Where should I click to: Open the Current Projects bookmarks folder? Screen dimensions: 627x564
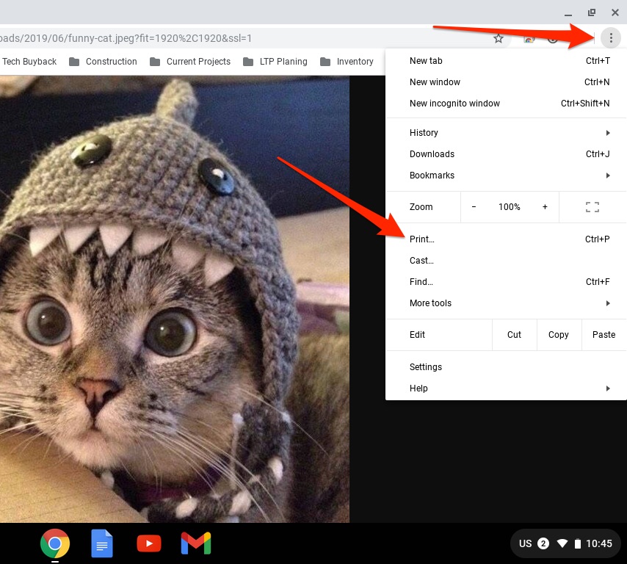[190, 62]
